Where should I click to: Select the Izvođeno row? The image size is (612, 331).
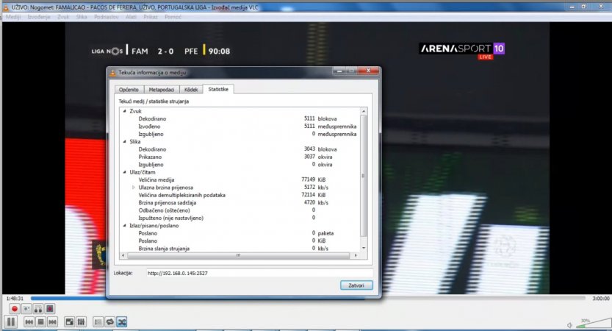click(240, 127)
